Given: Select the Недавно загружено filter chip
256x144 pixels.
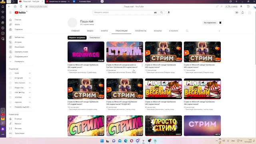Looking at the screenshot, I should 77,38.
